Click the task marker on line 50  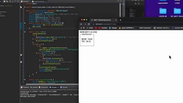(x=21, y=62)
